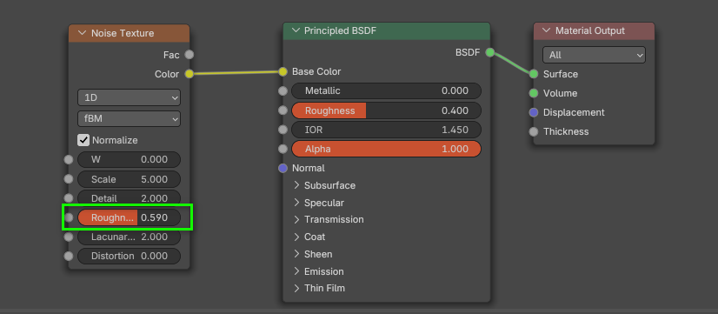This screenshot has height=314, width=718.
Task: Open the All target dropdown in Material Output
Action: coord(594,55)
